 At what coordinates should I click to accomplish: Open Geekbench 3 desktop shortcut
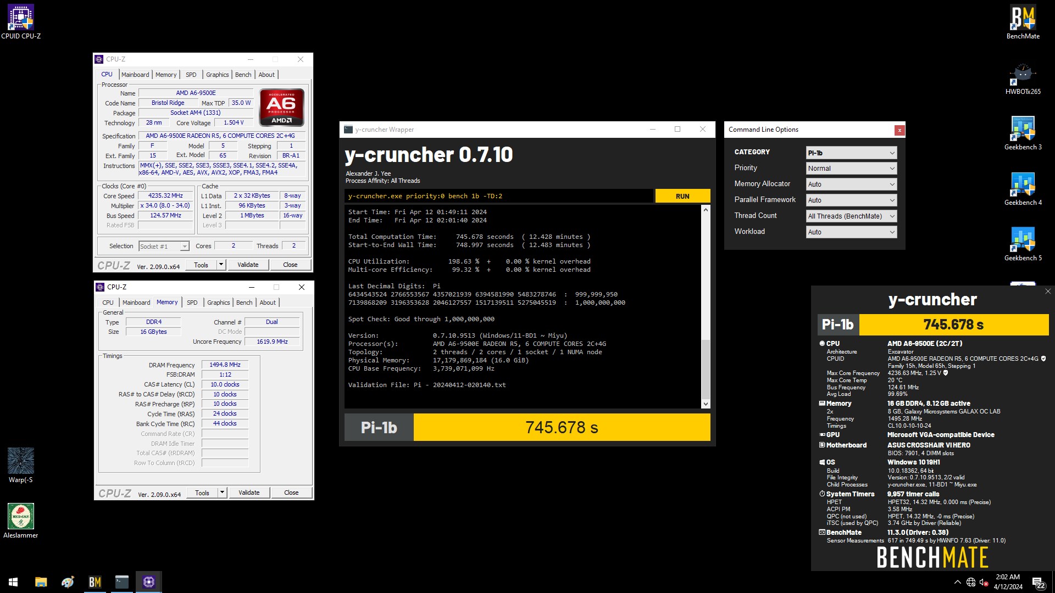pyautogui.click(x=1023, y=133)
